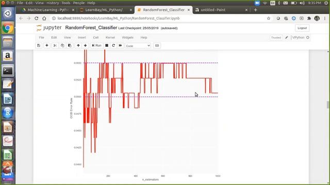Paste cells below icon
Screen dimensions: 330x185
pyautogui.click(x=70, y=46)
